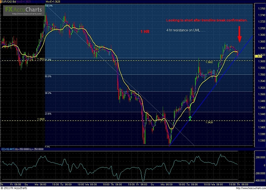Click 1.3700 on the price axis
The image size is (266, 190).
pos(262,28)
